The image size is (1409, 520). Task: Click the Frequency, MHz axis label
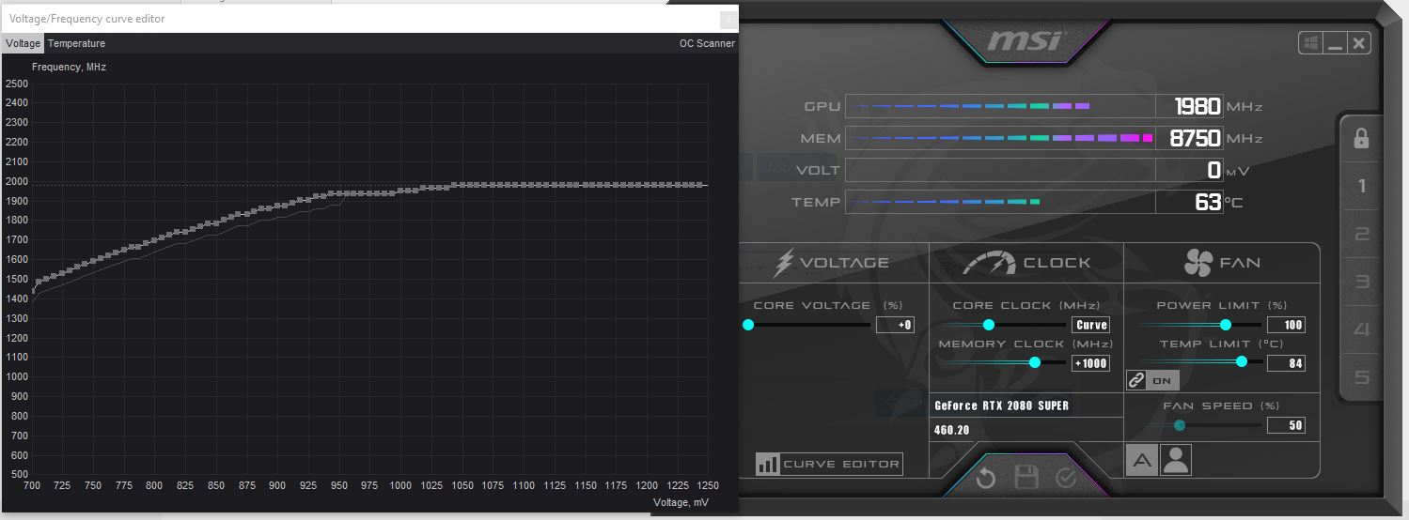(69, 68)
